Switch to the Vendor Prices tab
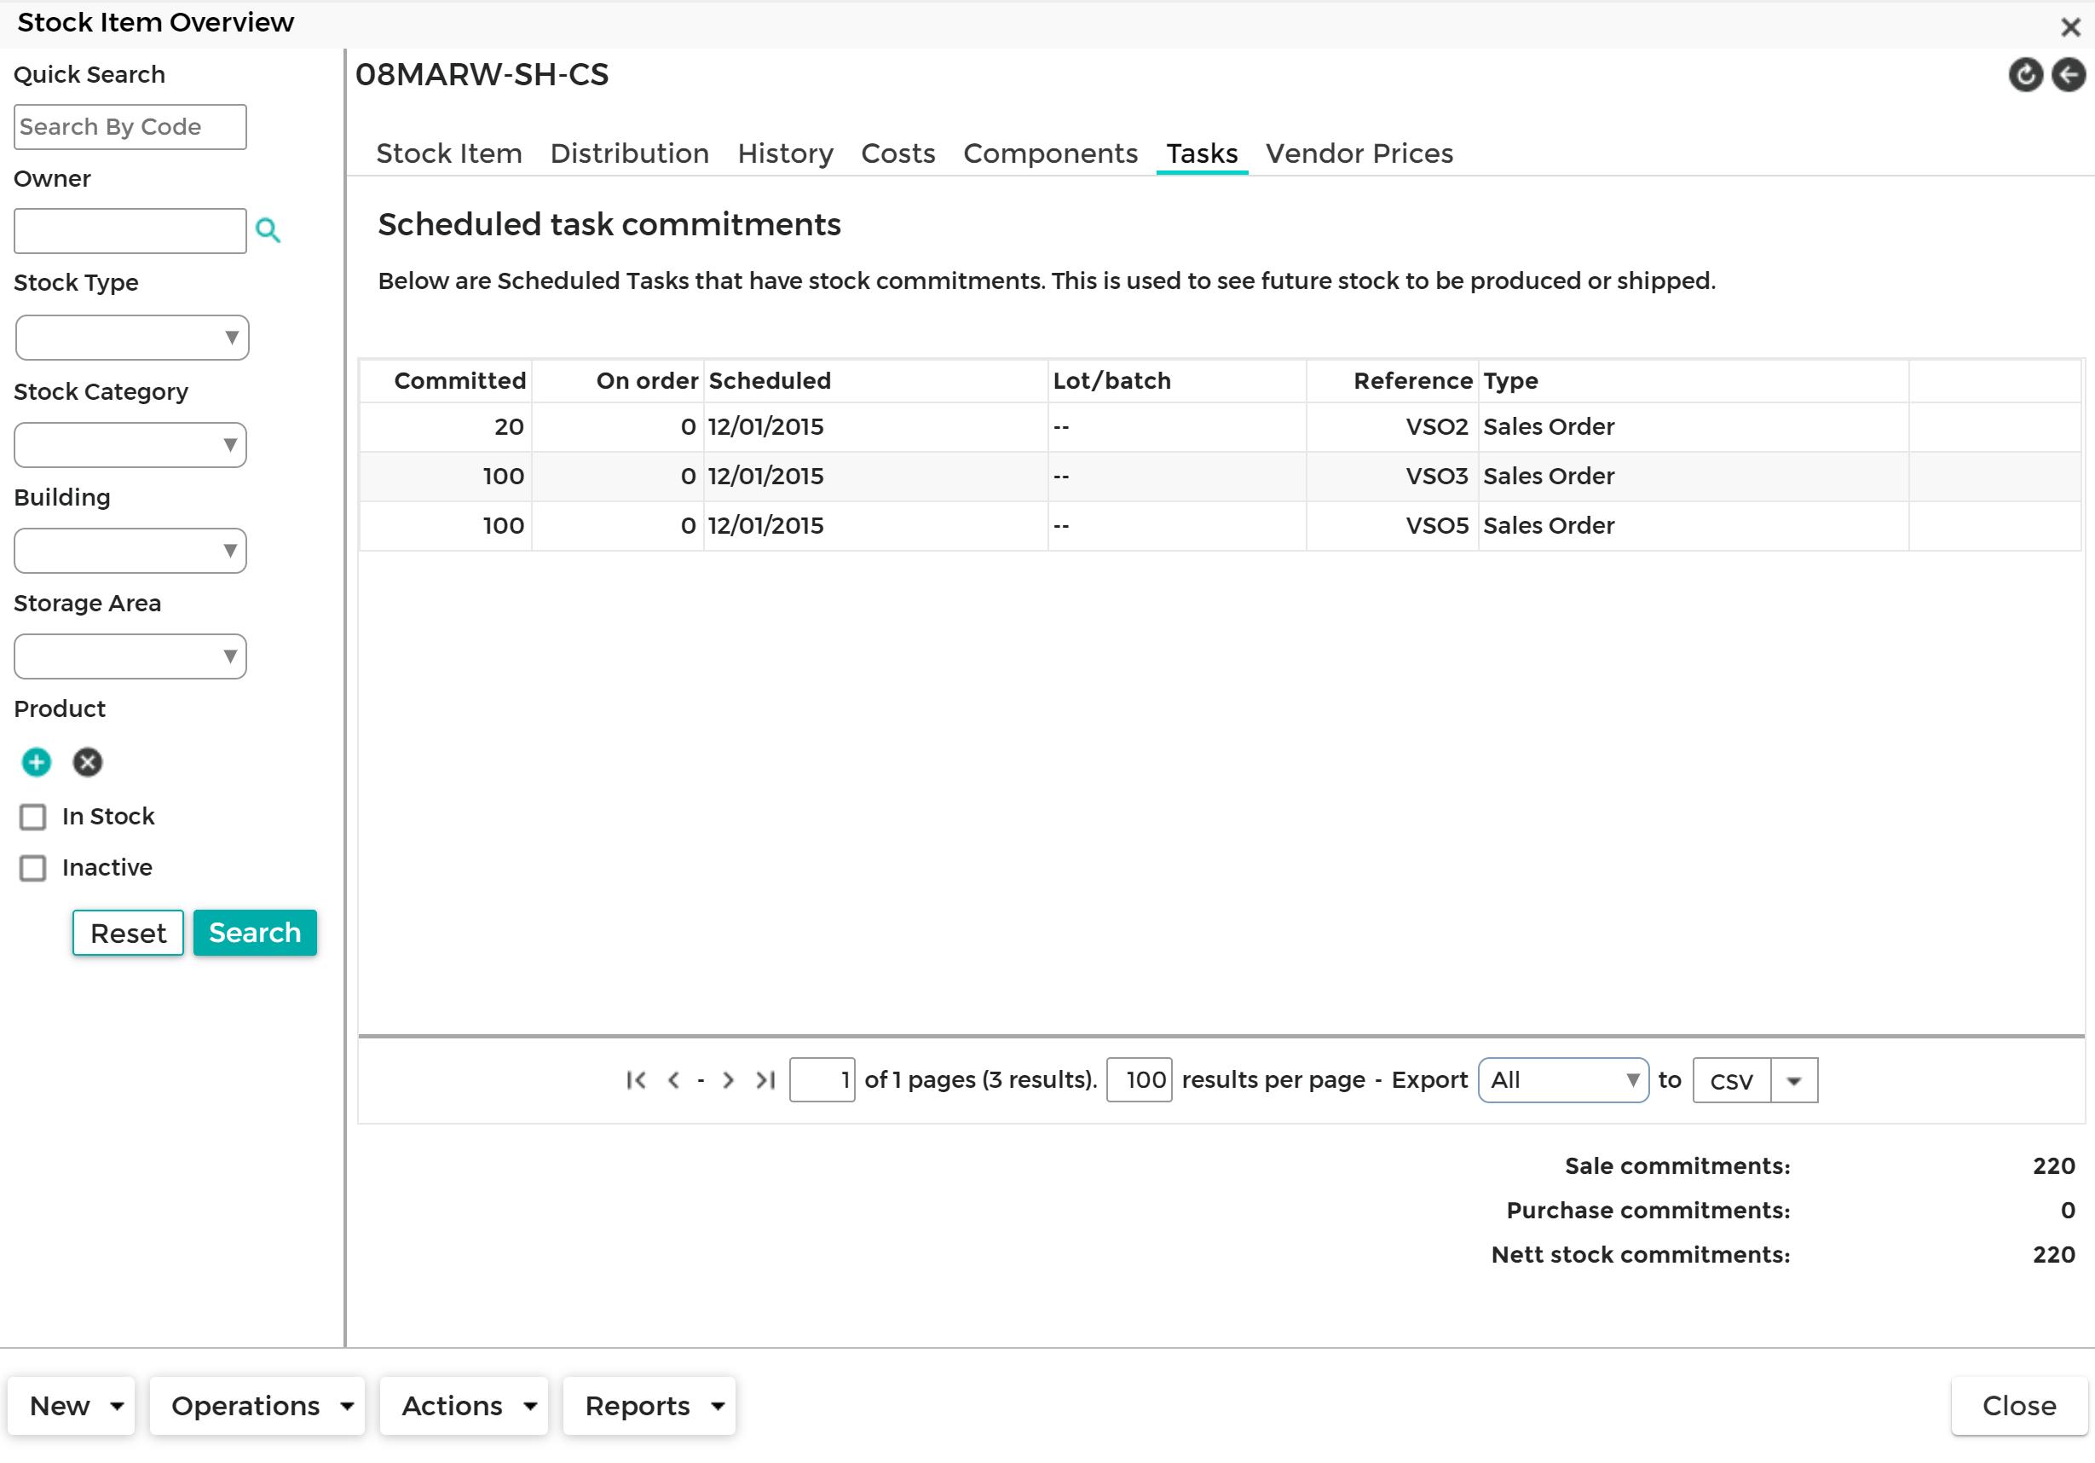The image size is (2095, 1463). pos(1359,153)
